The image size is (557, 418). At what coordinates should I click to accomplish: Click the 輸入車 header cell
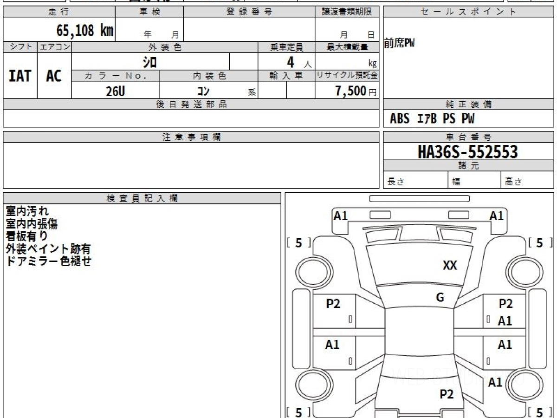[x=286, y=76]
